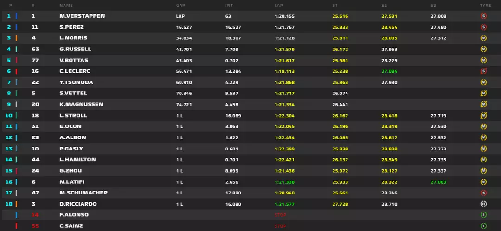Click Leclerc's 1:19.113 lap time
This screenshot has width=501, height=231.
[284, 71]
